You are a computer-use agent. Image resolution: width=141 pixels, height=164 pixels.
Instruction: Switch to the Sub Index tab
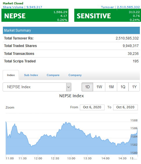click(x=31, y=75)
